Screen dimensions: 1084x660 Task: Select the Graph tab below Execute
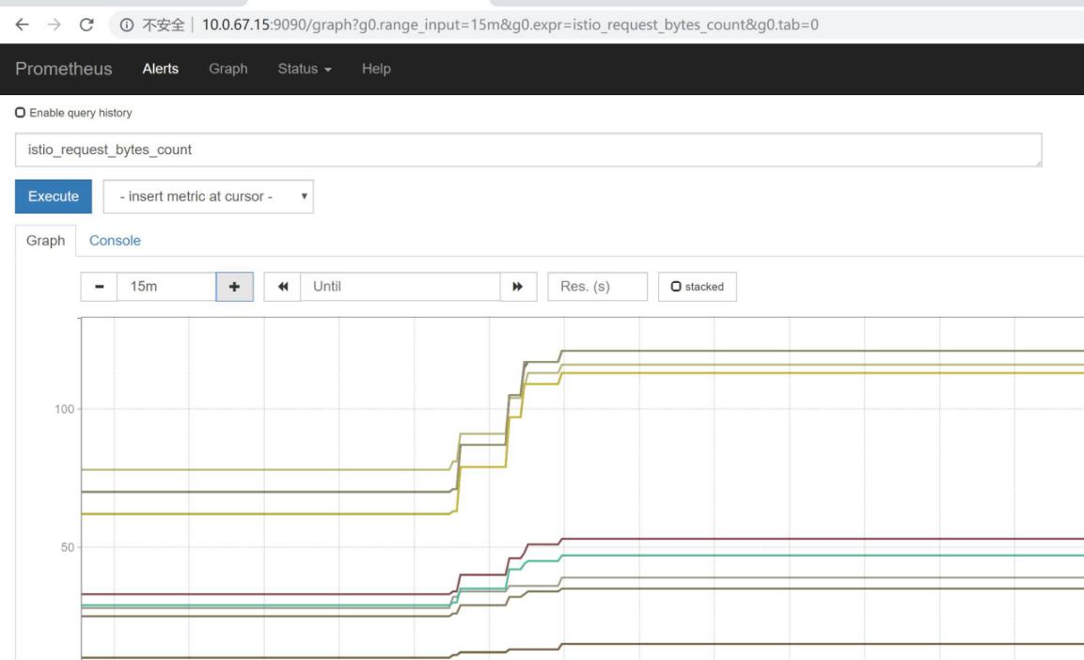(45, 241)
